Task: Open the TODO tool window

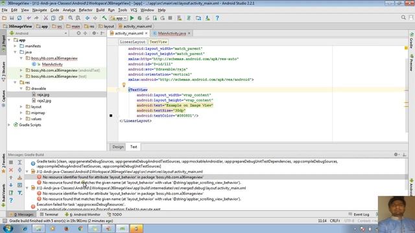Action: (115, 214)
